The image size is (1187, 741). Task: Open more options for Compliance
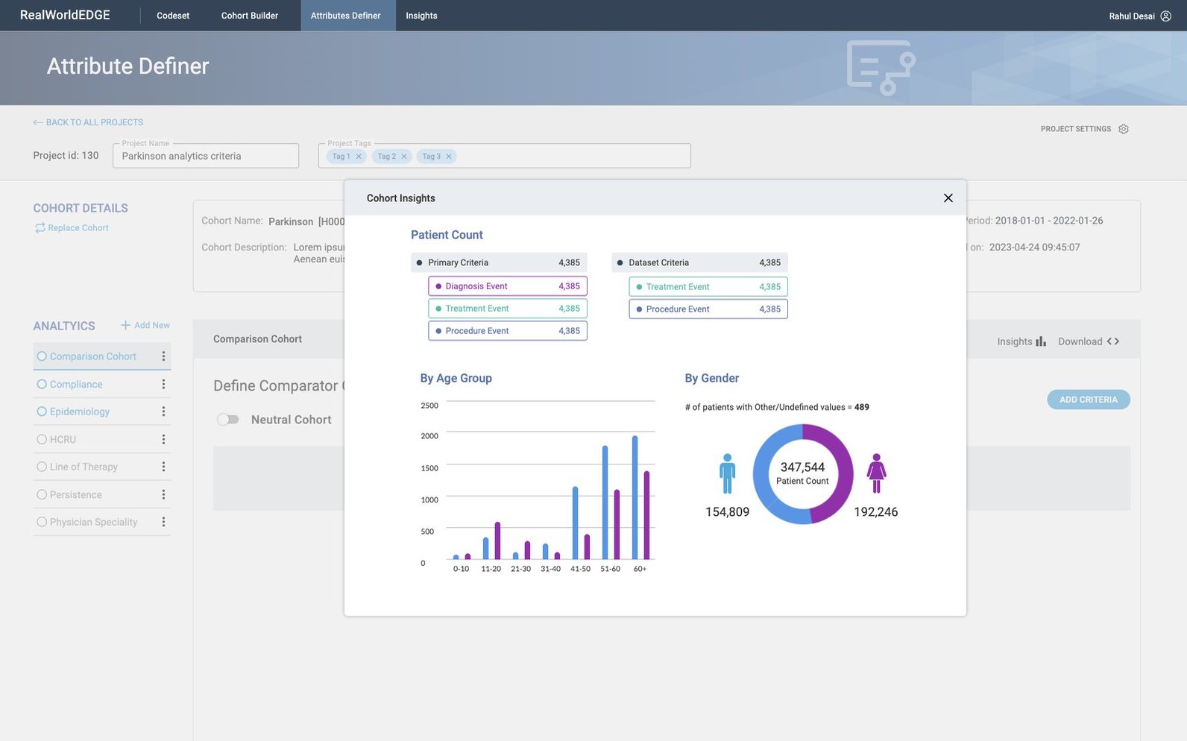(163, 384)
